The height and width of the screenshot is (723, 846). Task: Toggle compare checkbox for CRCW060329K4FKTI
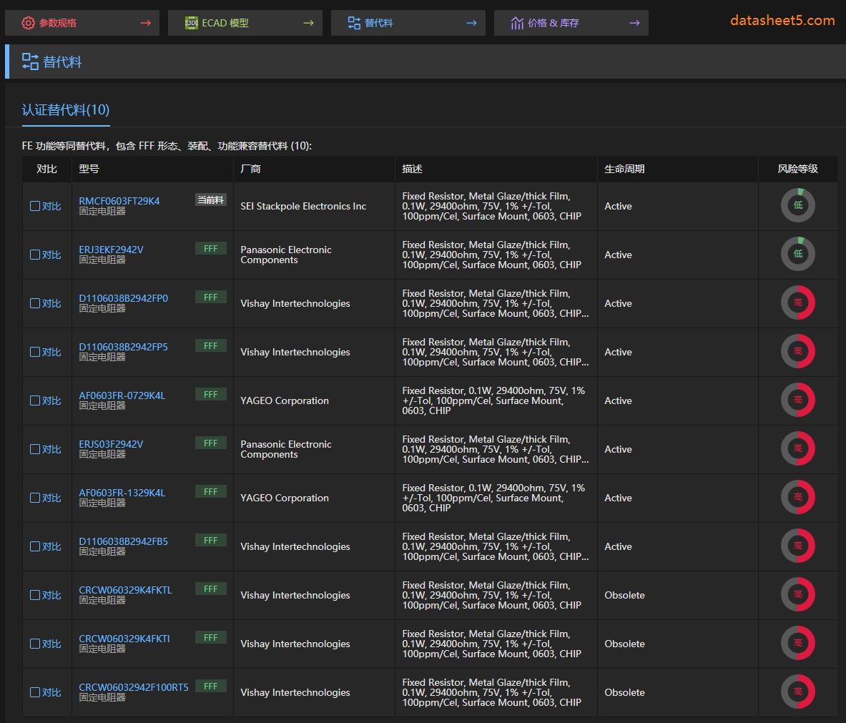35,644
